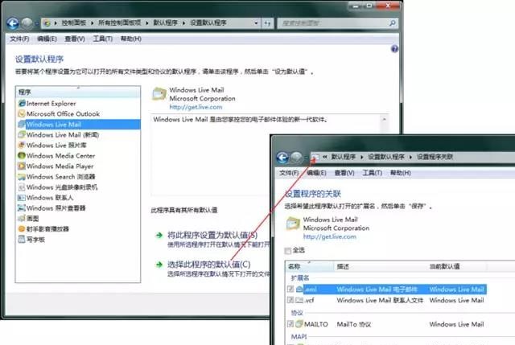Open the address bar history dropdown arrow
The width and height of the screenshot is (515, 345).
click(x=256, y=23)
